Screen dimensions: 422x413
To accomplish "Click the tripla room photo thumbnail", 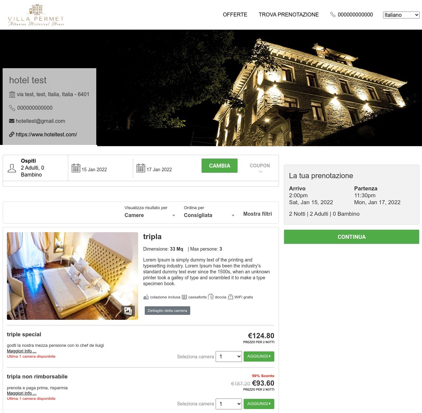I will [x=73, y=276].
